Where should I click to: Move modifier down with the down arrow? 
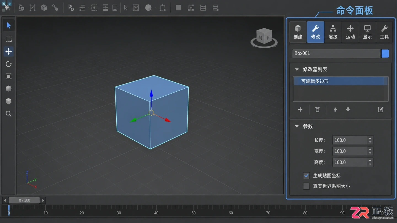(x=348, y=110)
